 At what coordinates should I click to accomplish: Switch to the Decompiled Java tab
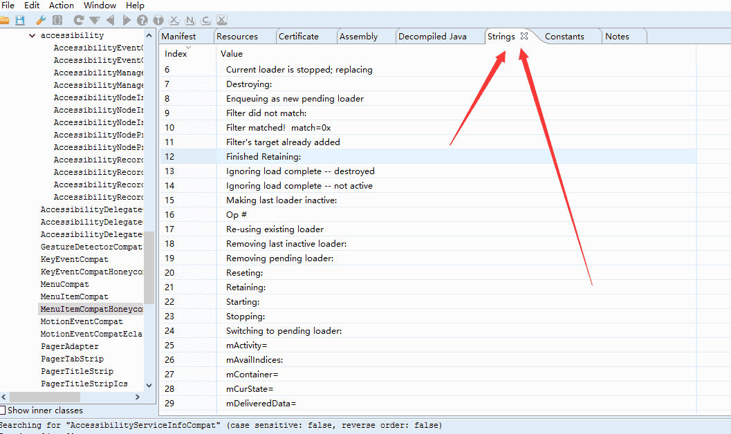[432, 37]
